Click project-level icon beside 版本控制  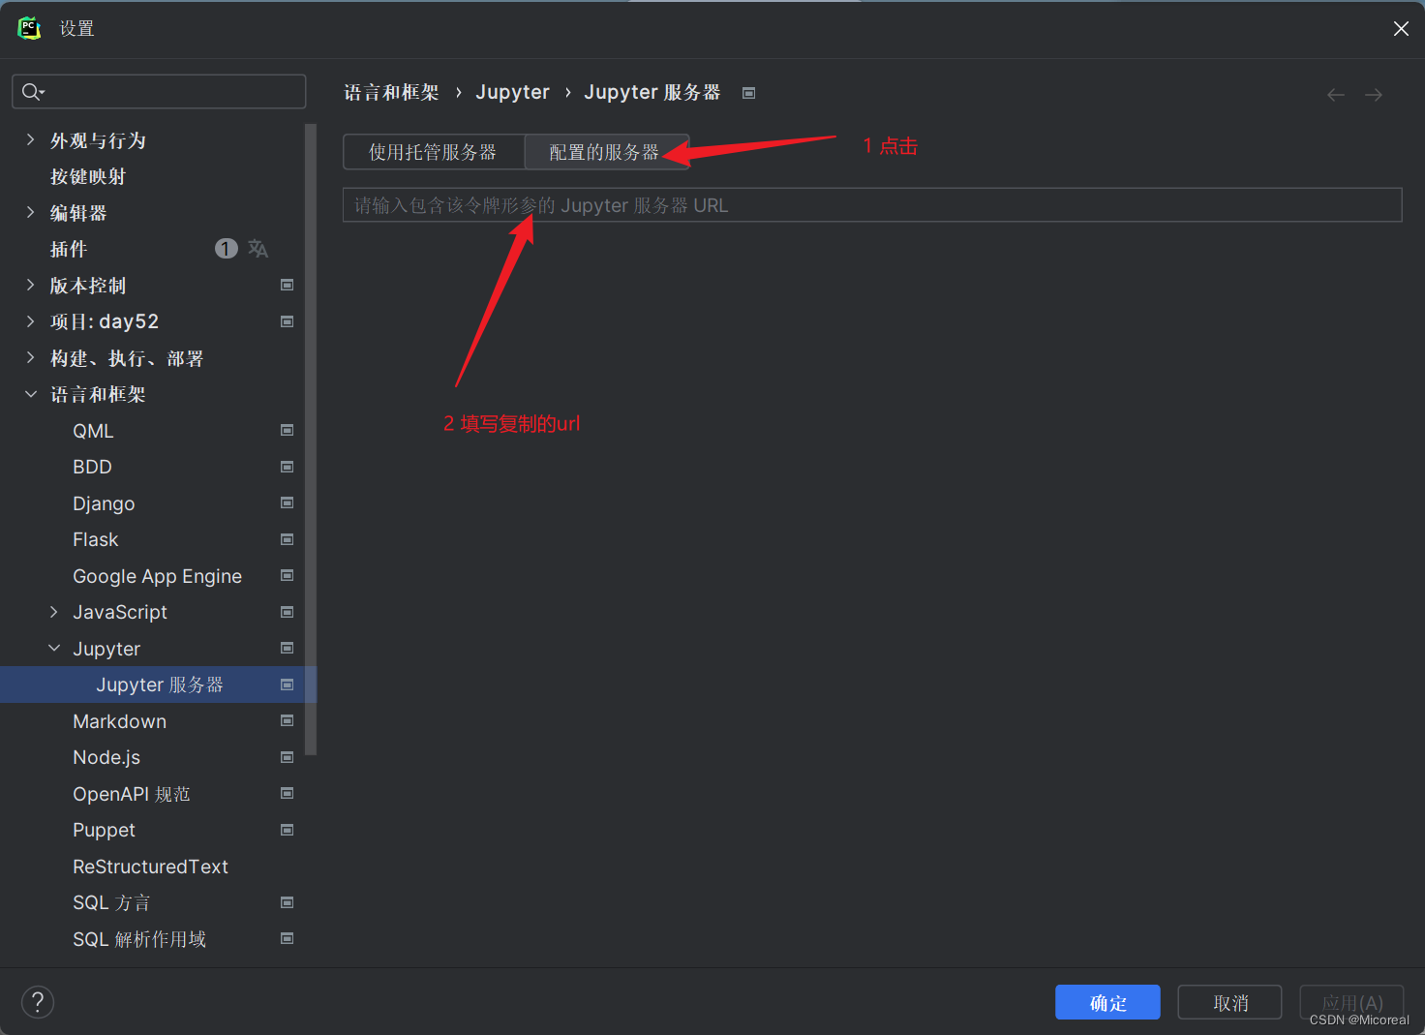(x=287, y=285)
